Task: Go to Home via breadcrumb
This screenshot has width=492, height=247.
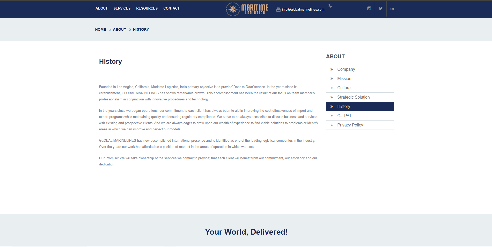Action: pyautogui.click(x=100, y=29)
